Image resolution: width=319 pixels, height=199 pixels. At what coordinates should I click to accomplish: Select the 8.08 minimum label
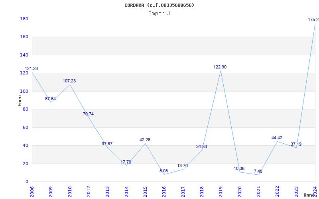[163, 171]
